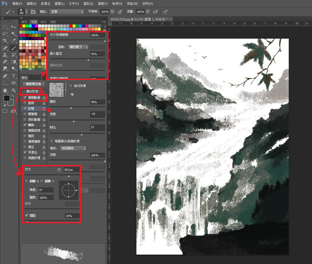The width and height of the screenshot is (312, 264).
Task: Click the 筆刷預設集 button
Action: click(34, 84)
